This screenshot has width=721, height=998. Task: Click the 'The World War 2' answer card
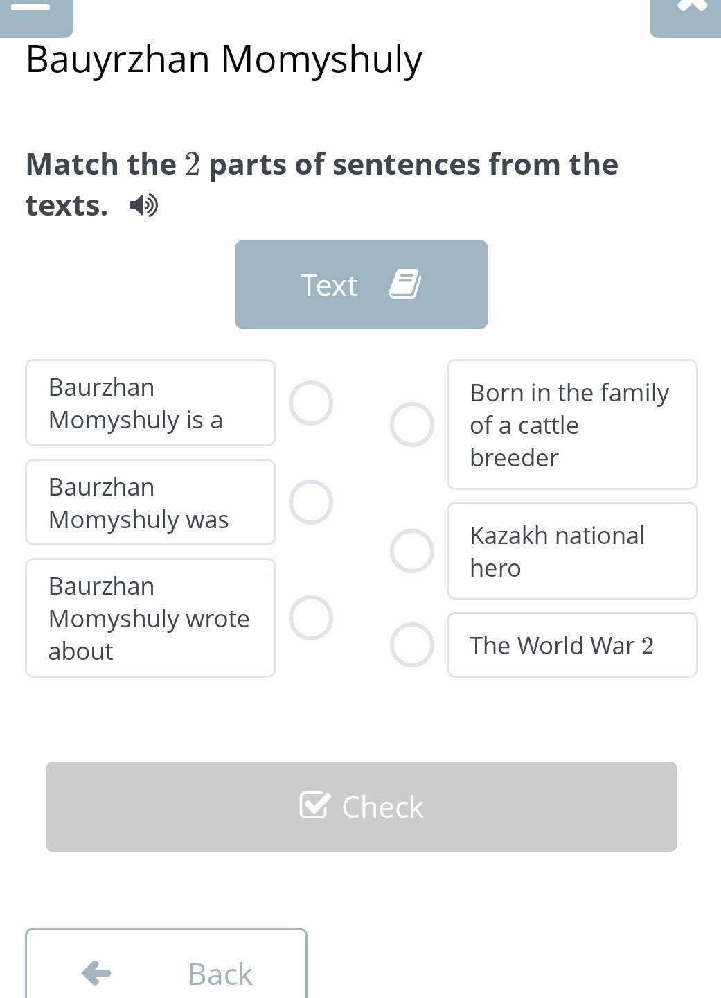click(572, 645)
